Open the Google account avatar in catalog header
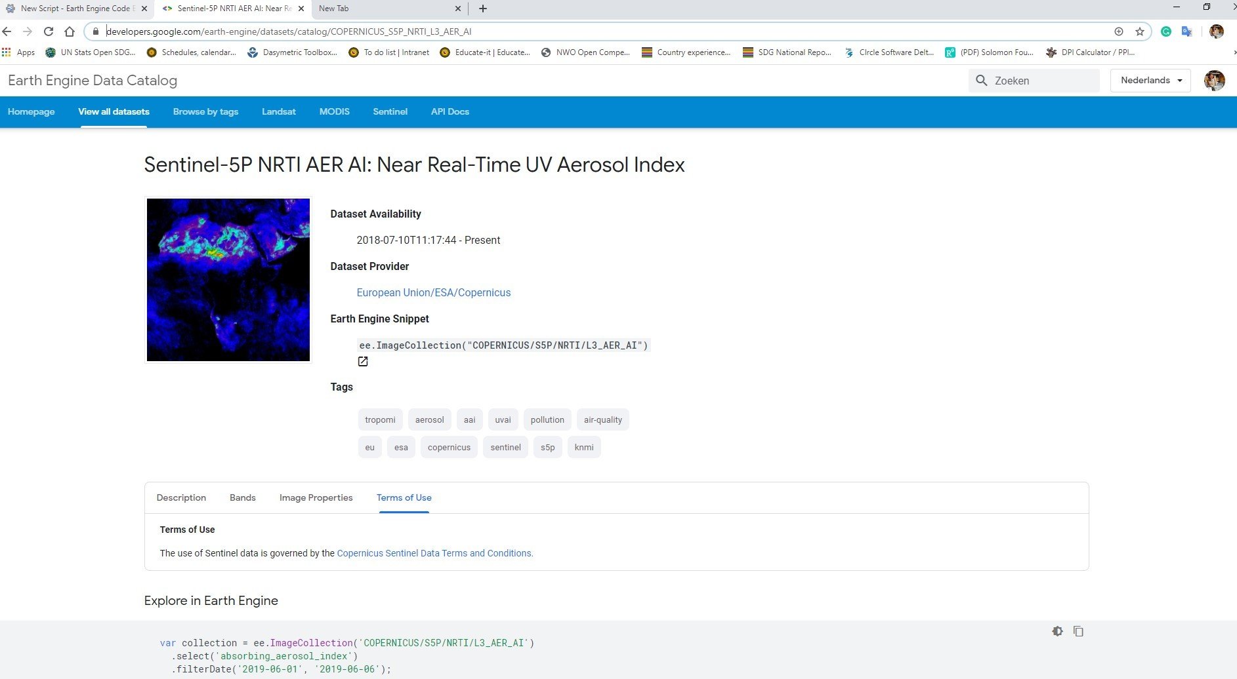This screenshot has height=679, width=1237. [1215, 81]
